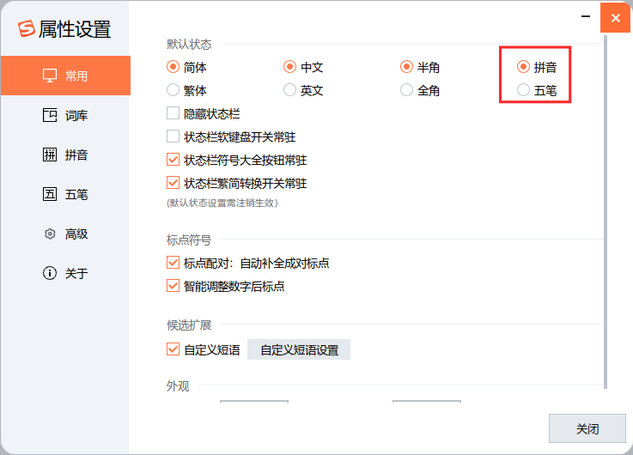
Task: Click the 拼 icon in the sidebar
Action: tap(50, 155)
